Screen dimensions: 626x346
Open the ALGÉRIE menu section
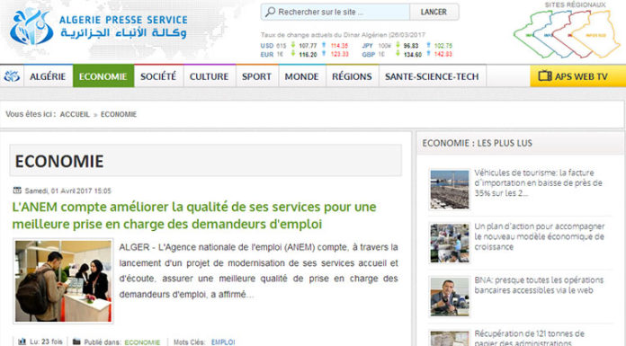(48, 76)
